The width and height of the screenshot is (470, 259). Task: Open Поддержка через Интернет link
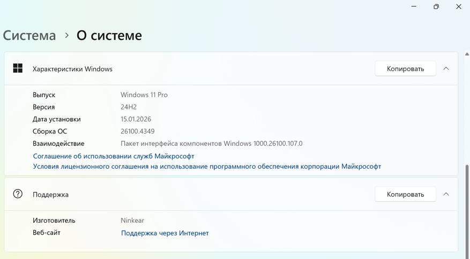(165, 233)
